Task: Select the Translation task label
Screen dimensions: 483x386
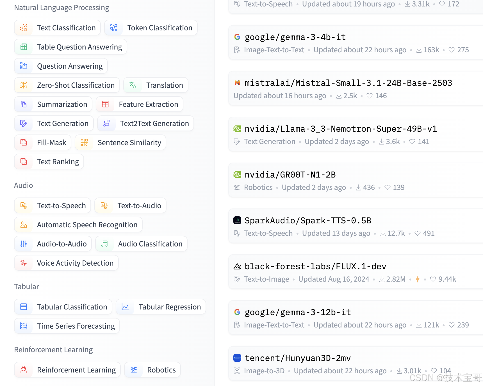Action: (x=165, y=85)
